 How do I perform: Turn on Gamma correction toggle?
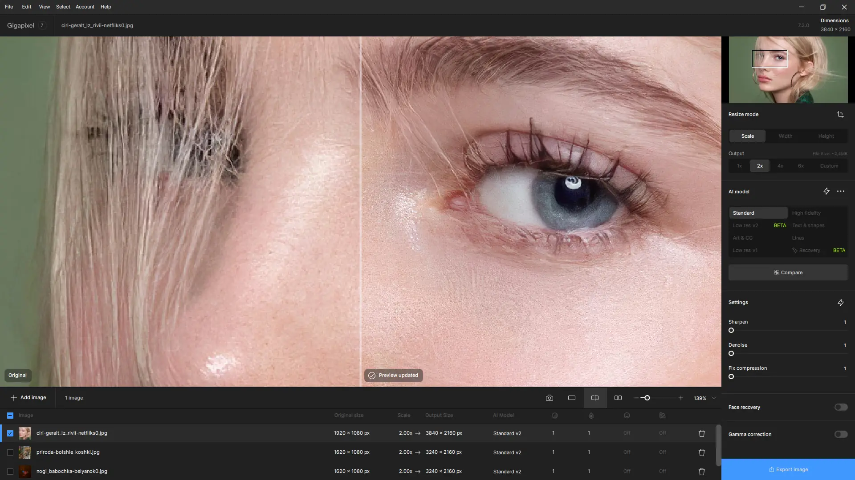pyautogui.click(x=840, y=434)
